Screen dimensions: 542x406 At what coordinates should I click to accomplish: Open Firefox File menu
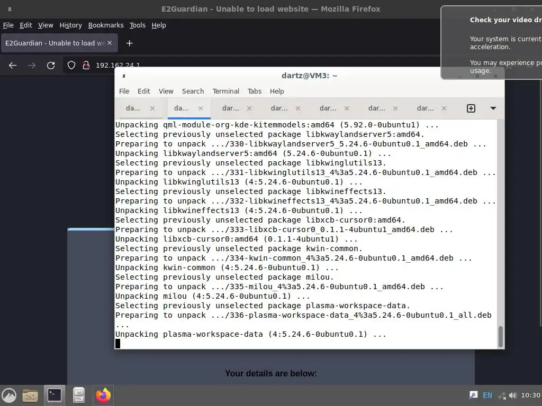tap(8, 25)
